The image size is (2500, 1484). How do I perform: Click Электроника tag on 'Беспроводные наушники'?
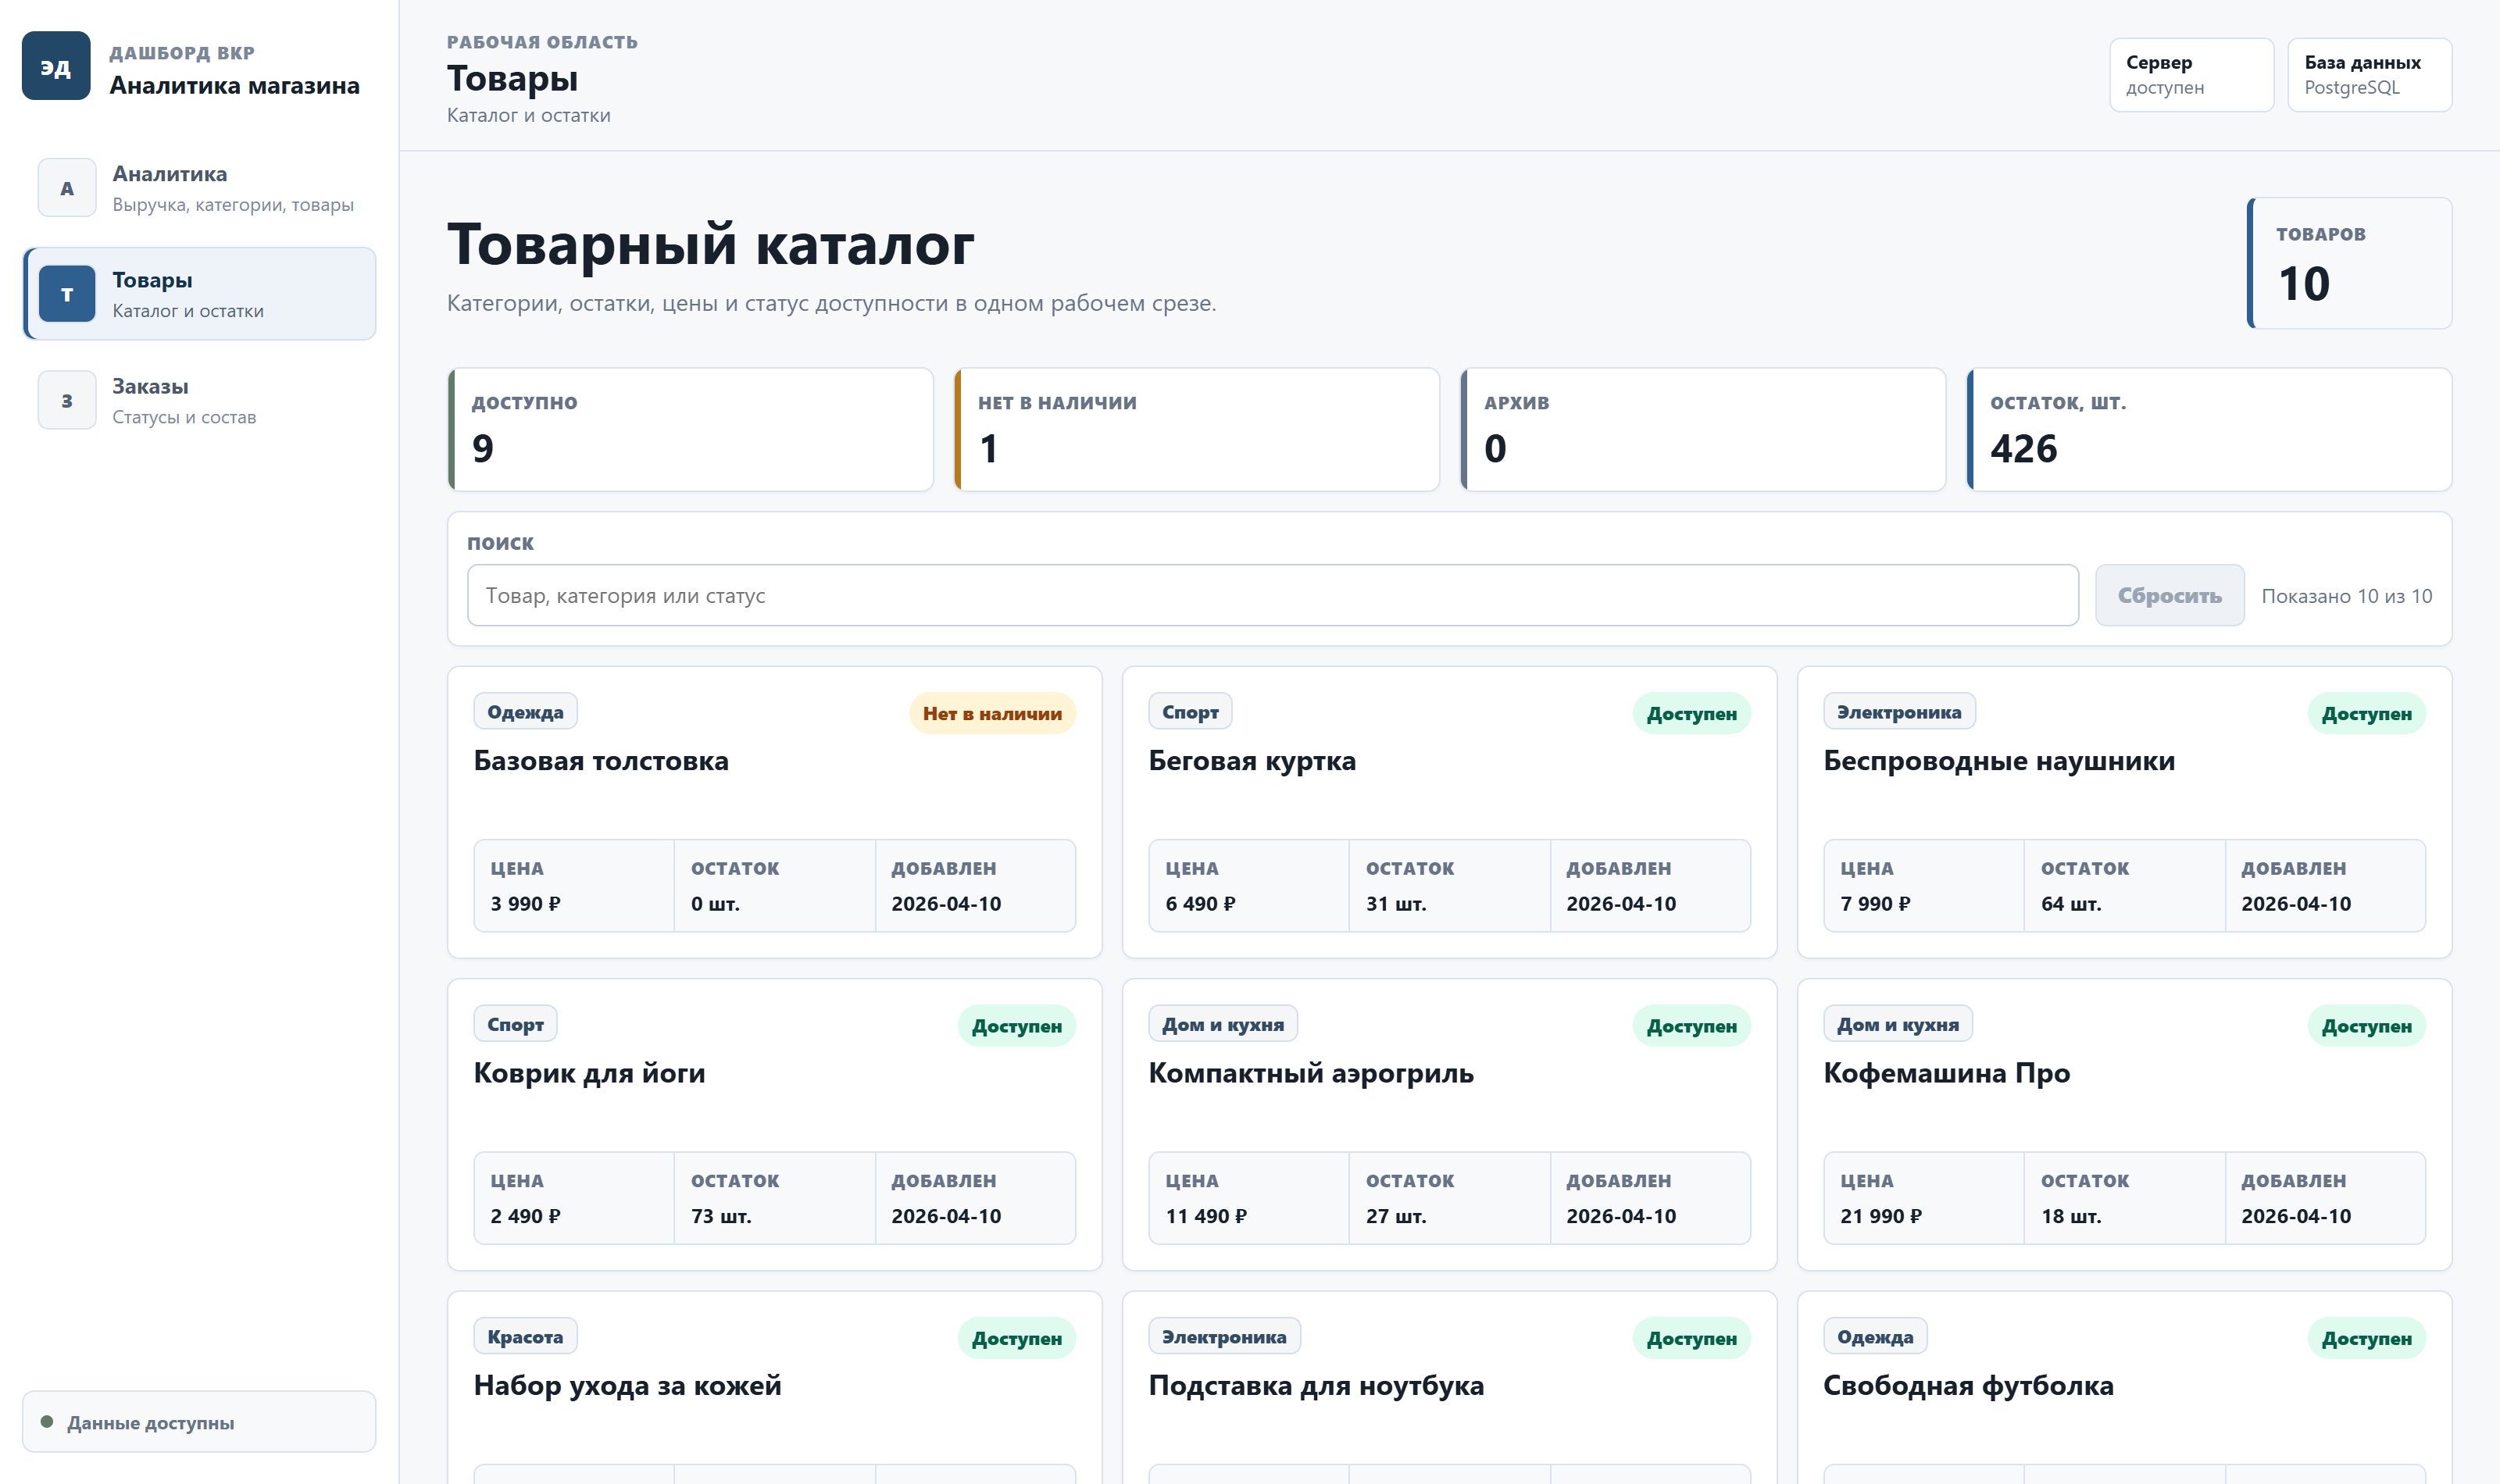[x=1899, y=712]
